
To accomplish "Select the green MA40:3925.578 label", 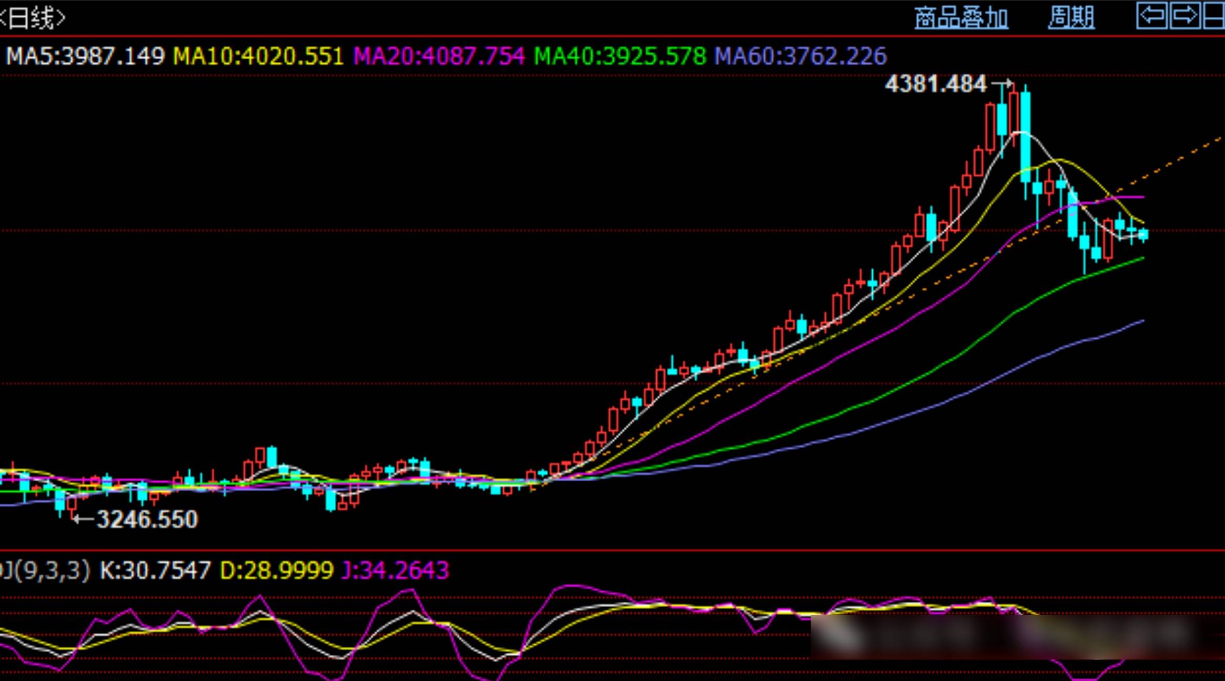I will pos(620,56).
